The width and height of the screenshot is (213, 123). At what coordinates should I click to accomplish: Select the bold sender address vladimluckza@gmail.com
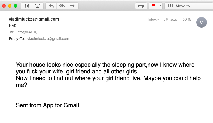(34, 19)
